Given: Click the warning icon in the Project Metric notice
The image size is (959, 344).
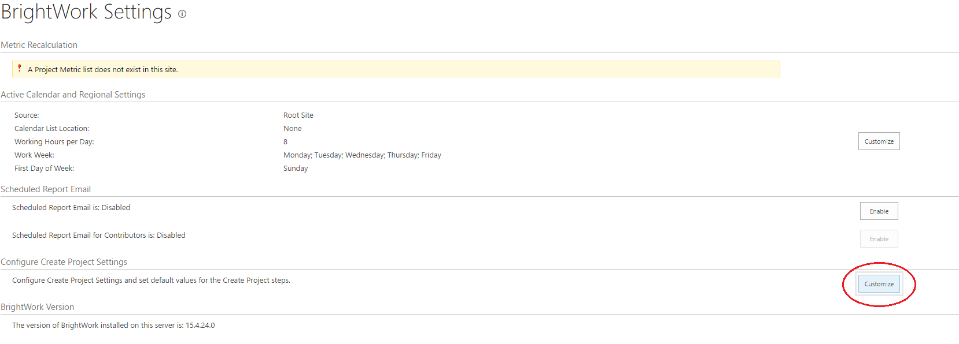Looking at the screenshot, I should (20, 68).
